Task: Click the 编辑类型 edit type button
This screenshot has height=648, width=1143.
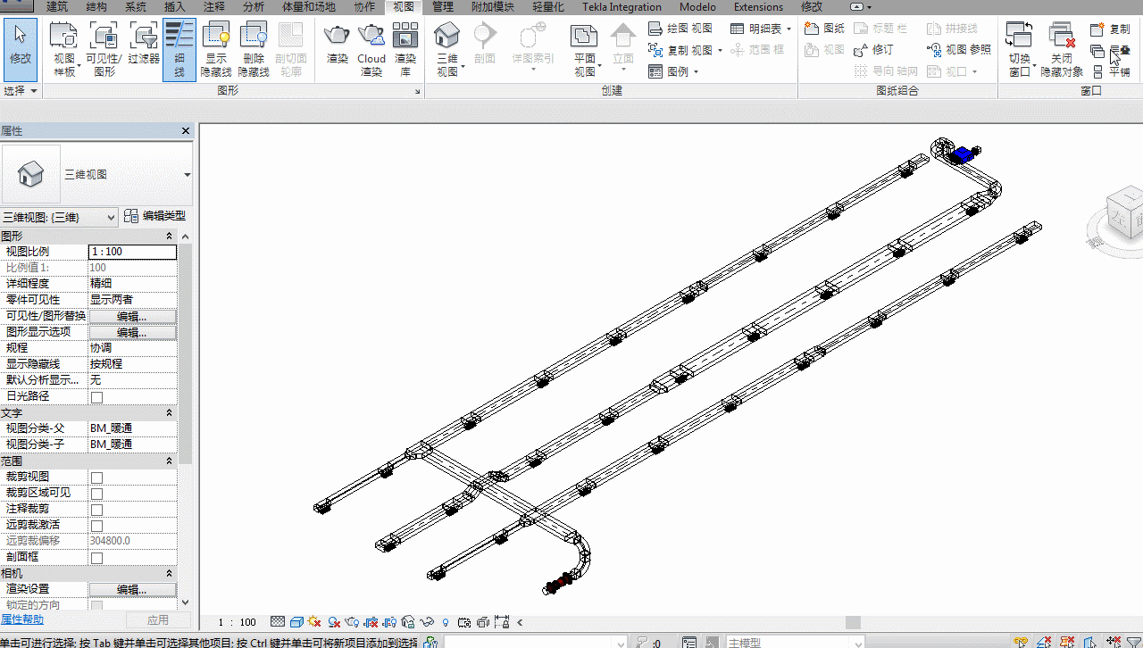Action: click(x=154, y=216)
